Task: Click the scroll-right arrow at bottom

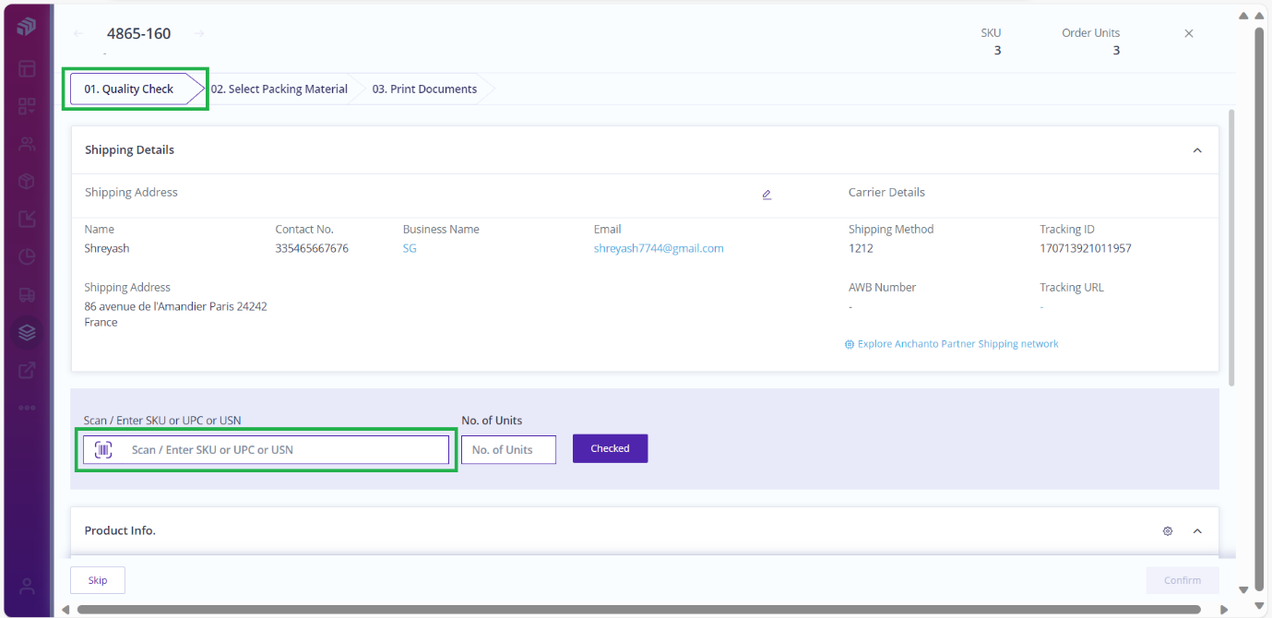Action: 1224,610
